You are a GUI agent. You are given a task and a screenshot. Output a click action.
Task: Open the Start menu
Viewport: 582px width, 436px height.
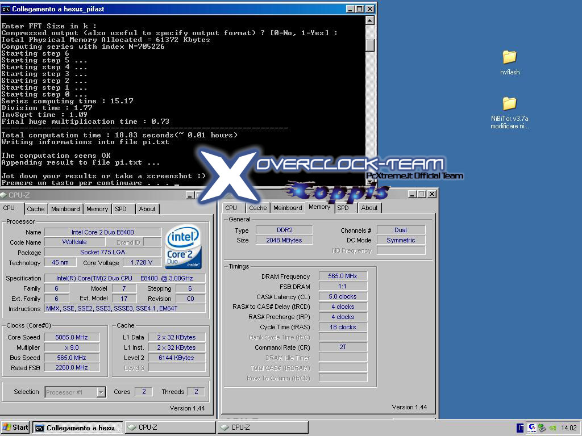tap(15, 427)
